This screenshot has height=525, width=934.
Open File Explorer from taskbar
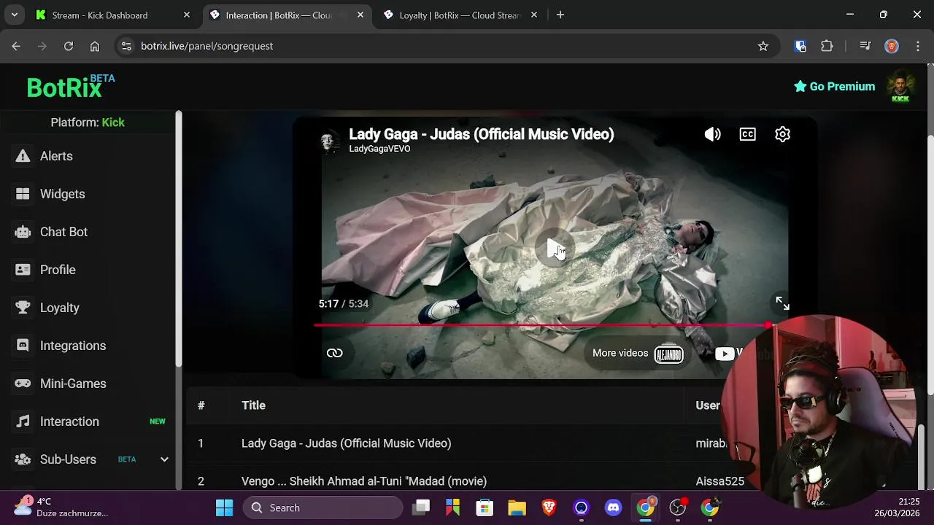517,507
